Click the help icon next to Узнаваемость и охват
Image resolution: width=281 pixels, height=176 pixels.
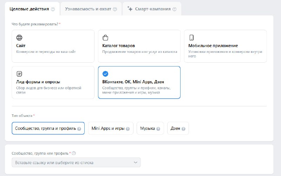tap(115, 9)
